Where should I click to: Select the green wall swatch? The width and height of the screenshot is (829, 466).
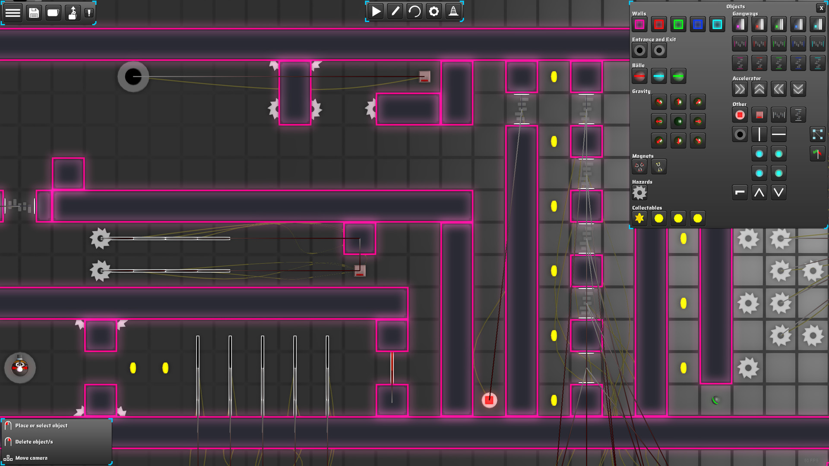pos(678,24)
